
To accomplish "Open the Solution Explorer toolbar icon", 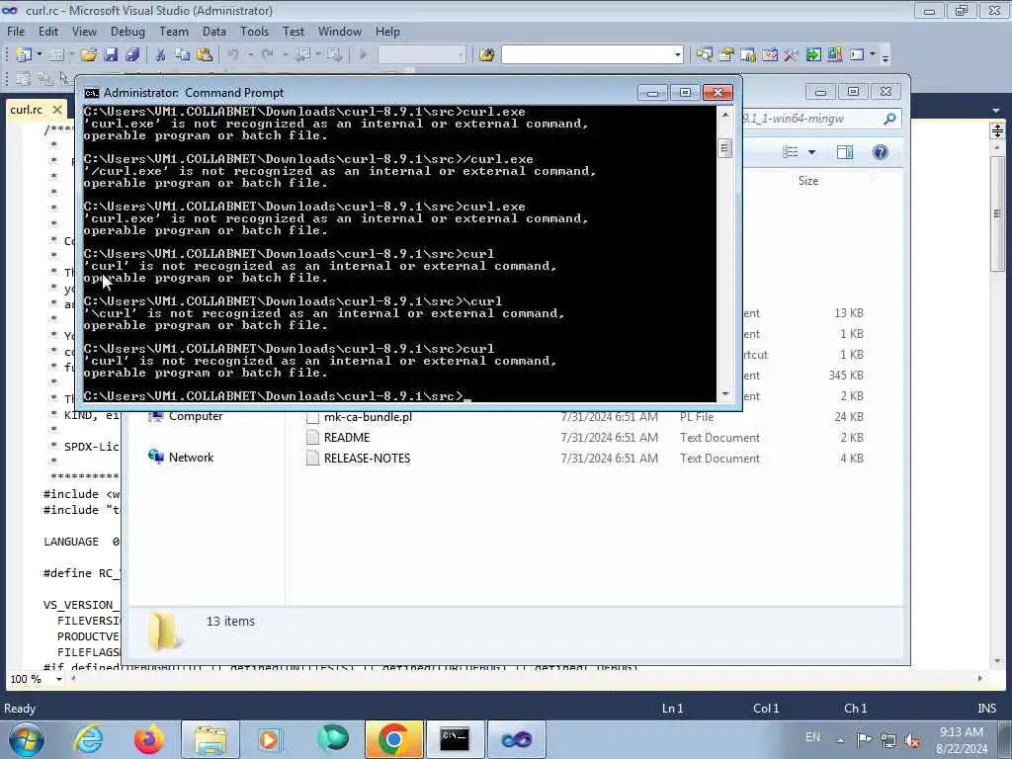I will click(704, 55).
